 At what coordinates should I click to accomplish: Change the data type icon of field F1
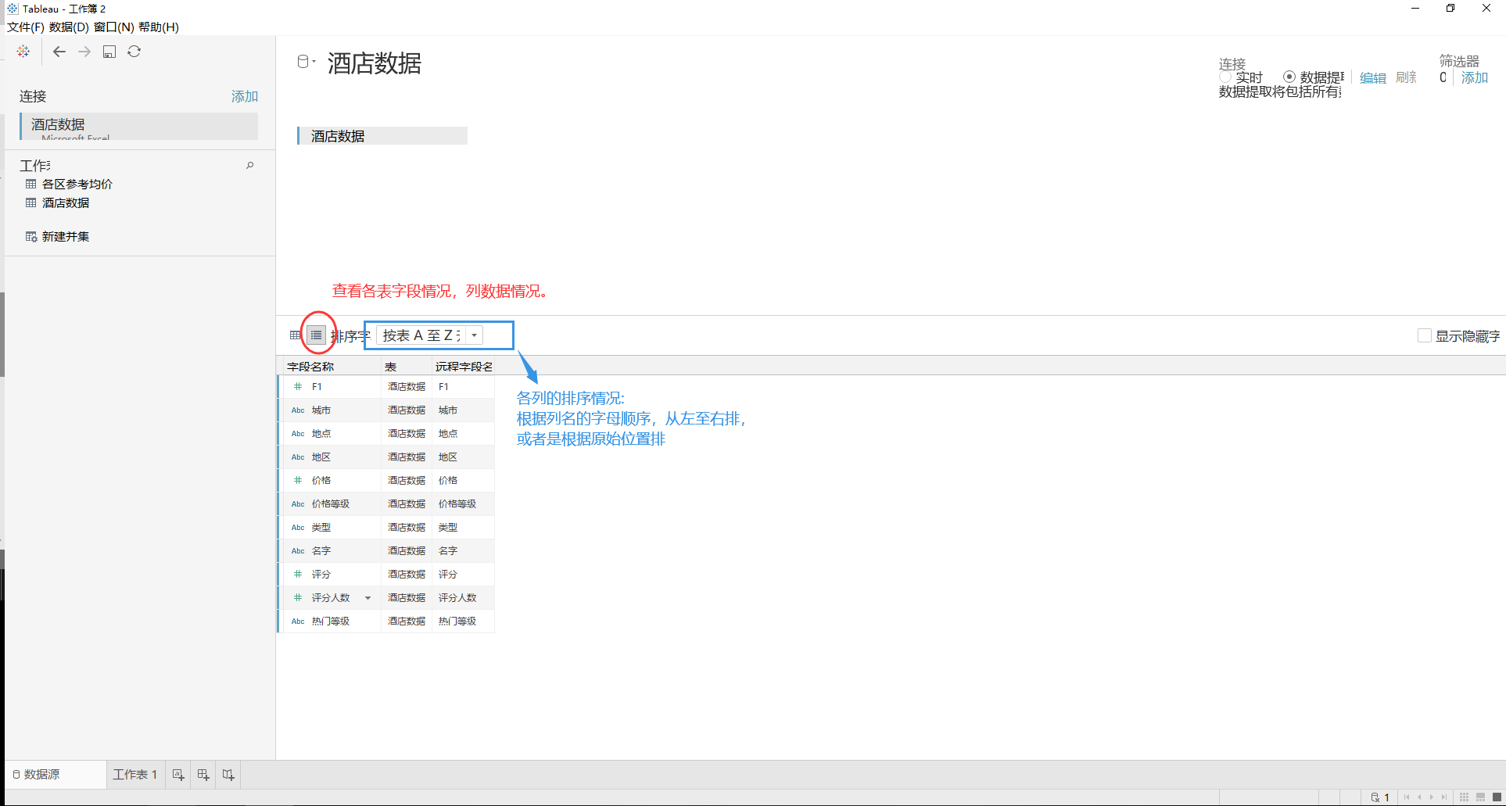(298, 386)
